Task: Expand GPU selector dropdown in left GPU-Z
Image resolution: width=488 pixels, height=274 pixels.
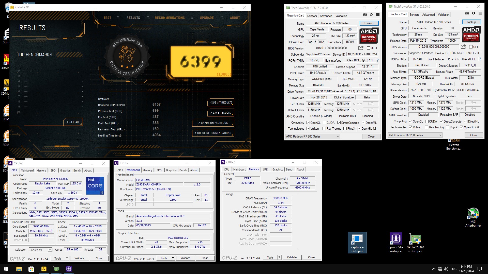Action: pos(338,136)
